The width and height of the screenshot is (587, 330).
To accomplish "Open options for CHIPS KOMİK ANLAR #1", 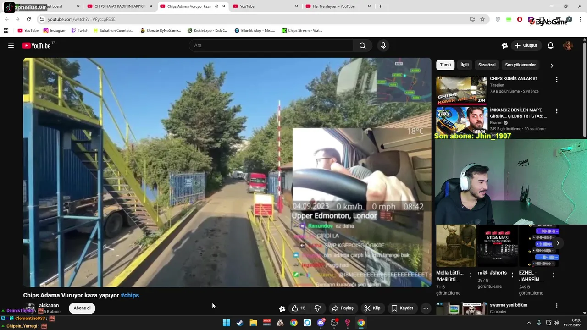I will 557,79.
